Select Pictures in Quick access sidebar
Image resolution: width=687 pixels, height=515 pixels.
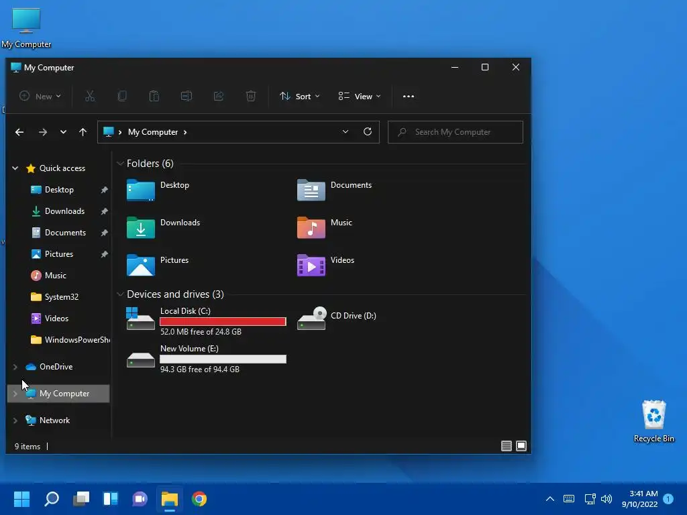pos(59,254)
